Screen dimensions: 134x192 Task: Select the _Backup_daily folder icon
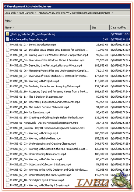click(8, 34)
